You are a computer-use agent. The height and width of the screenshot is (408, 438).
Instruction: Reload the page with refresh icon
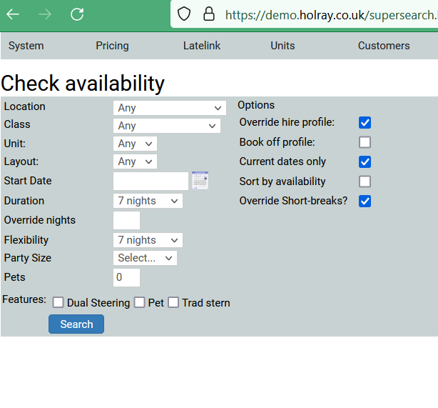[77, 14]
